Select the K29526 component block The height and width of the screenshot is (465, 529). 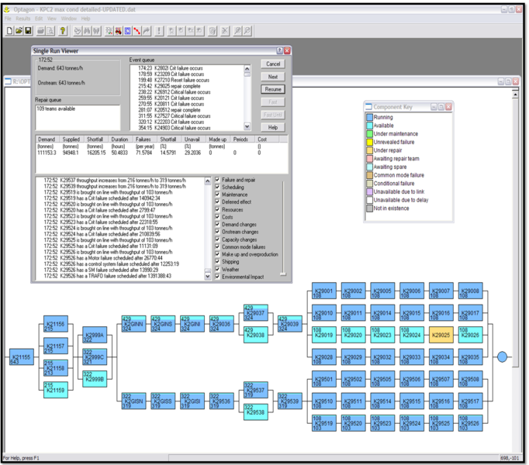(470, 423)
